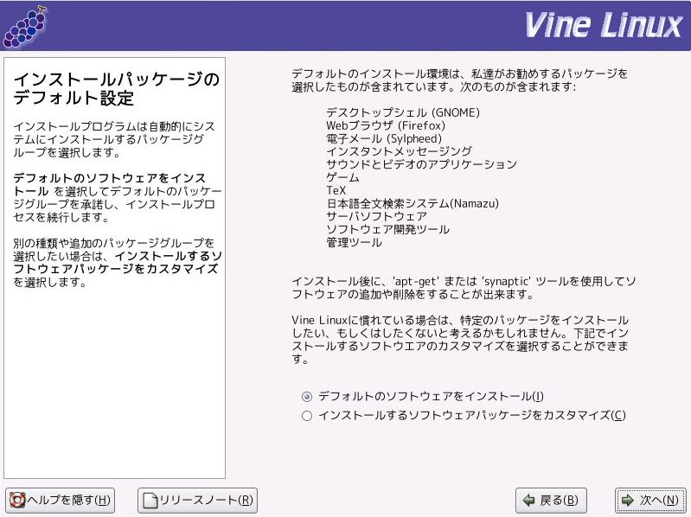The height and width of the screenshot is (517, 691).
Task: Click help text インストールプログラムは自動的に
Action: click(113, 139)
